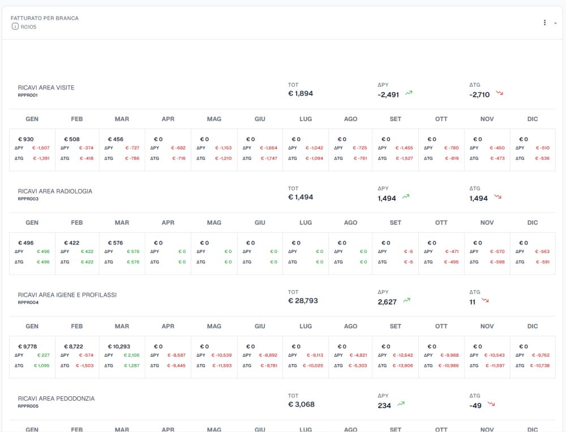
Task: Click green ΔPY trend arrow for Ricavi Area Visite
Action: (409, 93)
